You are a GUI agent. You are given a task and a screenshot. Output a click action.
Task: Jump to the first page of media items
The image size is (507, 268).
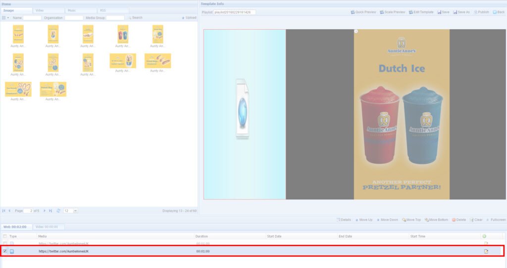(x=4, y=211)
